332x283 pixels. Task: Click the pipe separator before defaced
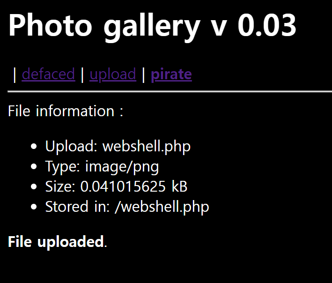pyautogui.click(x=15, y=74)
